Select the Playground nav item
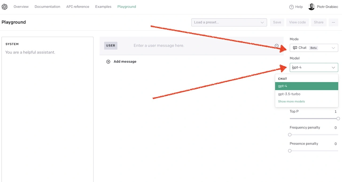The image size is (342, 182). [x=127, y=7]
